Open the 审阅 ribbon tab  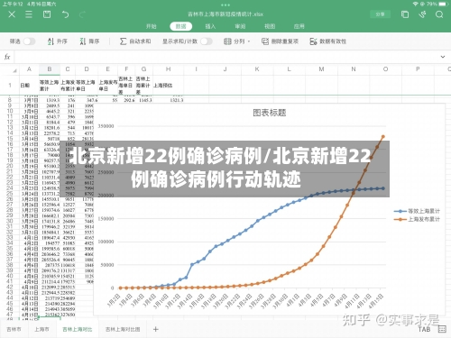click(240, 26)
